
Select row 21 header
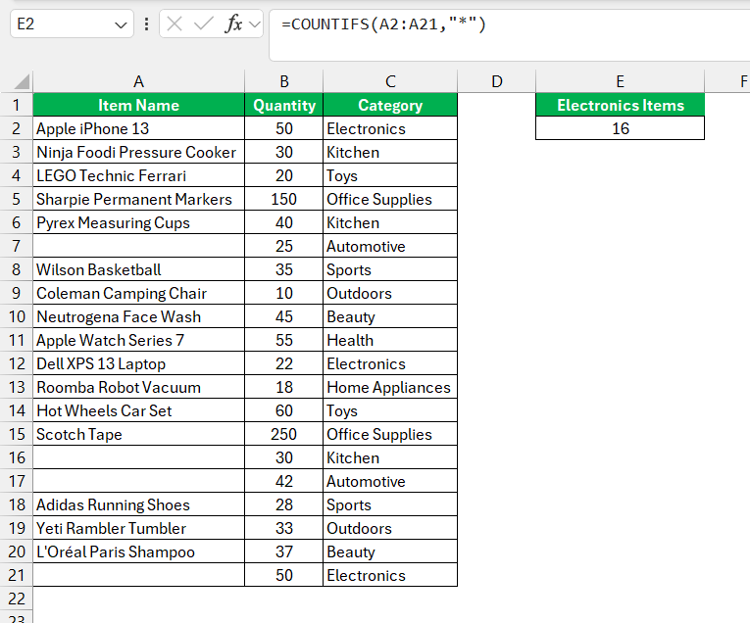[x=17, y=575]
